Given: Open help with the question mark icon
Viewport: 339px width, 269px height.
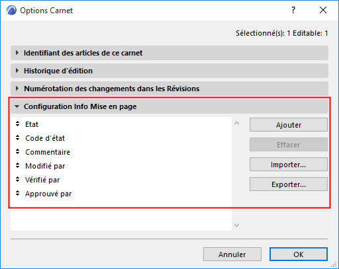Looking at the screenshot, I should (x=293, y=10).
